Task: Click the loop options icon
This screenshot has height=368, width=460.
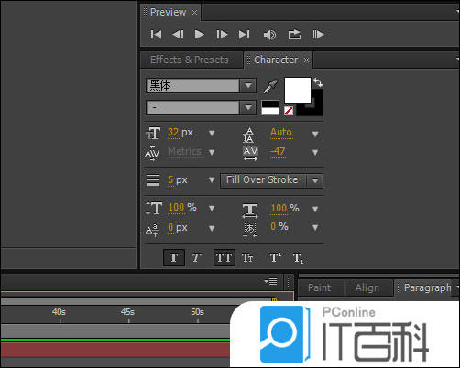Action: click(x=295, y=35)
